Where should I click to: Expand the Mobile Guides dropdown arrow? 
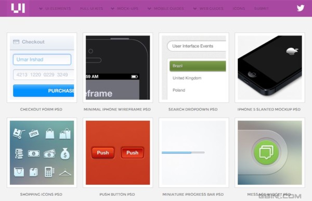click(149, 8)
